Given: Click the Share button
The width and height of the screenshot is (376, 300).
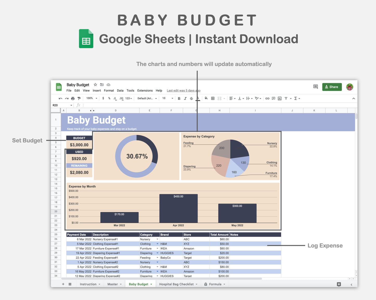Looking at the screenshot, I should coord(332,87).
